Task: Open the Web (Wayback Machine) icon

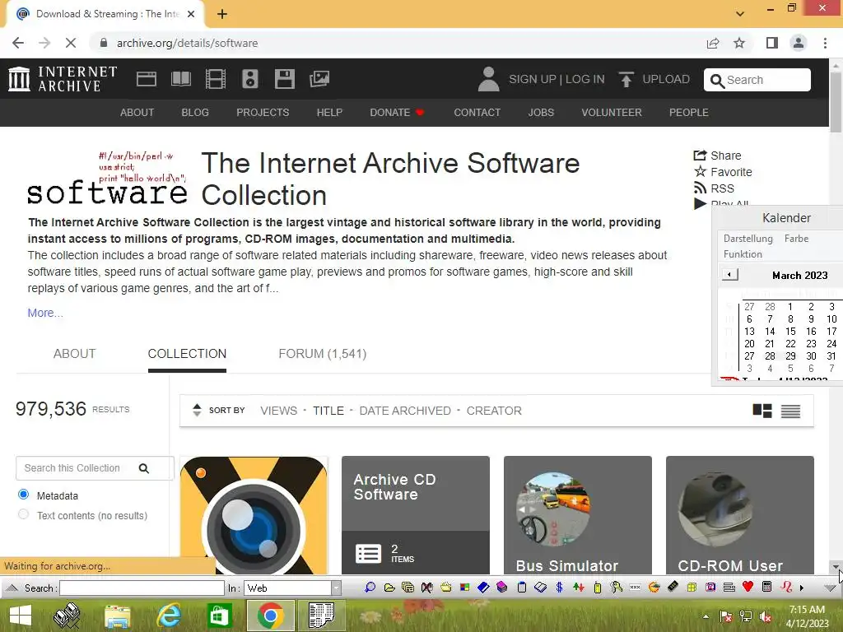Action: 147,79
